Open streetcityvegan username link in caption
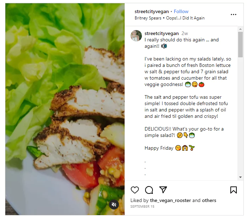 (161, 33)
